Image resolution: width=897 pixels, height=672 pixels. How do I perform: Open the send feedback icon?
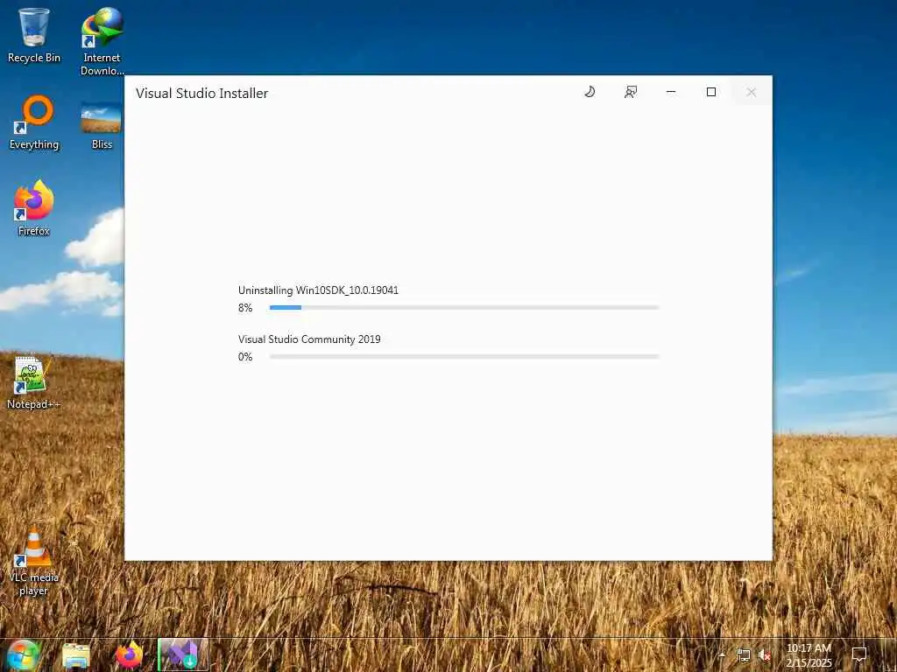pos(631,92)
